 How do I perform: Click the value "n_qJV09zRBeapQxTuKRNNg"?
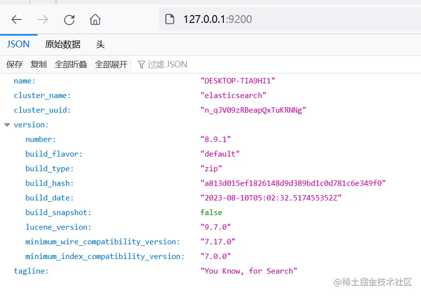click(x=253, y=110)
